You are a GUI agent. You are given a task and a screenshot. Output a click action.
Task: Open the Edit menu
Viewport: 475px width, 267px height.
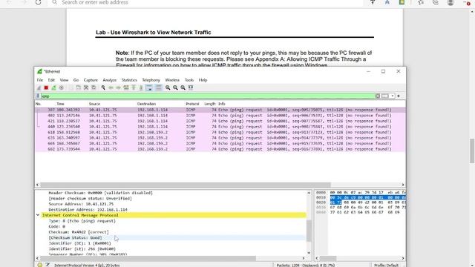pyautogui.click(x=51, y=80)
